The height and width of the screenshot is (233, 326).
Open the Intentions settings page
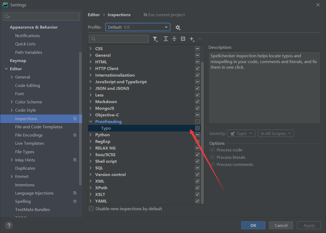tap(25, 185)
